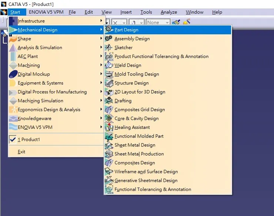274x216 pixels.
Task: Expand the Shape submenu arrow
Action: [101, 38]
